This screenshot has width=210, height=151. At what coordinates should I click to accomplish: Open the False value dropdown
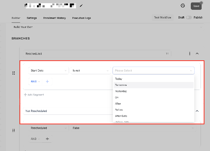click(133, 128)
